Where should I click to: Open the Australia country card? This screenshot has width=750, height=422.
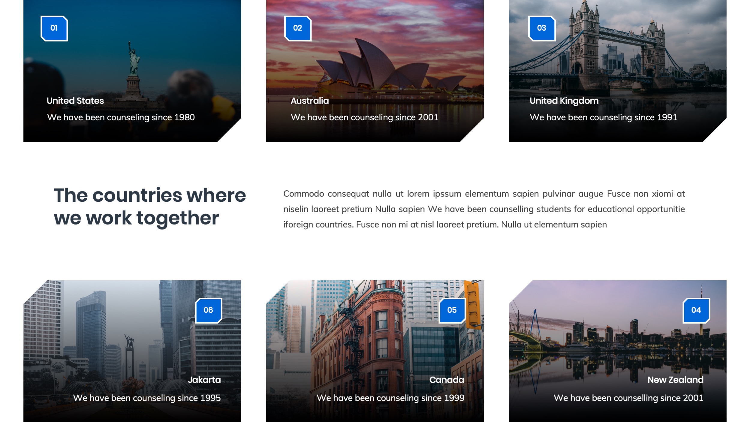[x=375, y=72]
